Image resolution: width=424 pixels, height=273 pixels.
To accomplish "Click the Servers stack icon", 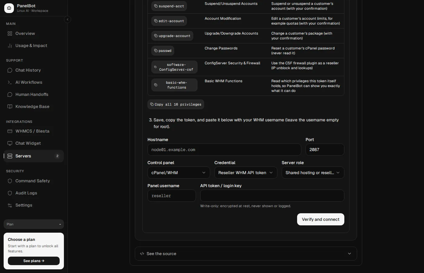I will (x=10, y=156).
